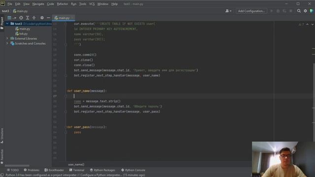Expand Scratches and Consoles node
Image resolution: width=315 pixels, height=177 pixels.
click(x=7, y=43)
